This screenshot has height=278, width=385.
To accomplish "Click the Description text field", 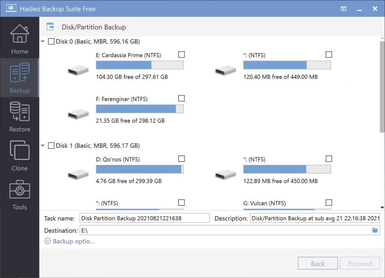I will click(x=315, y=218).
